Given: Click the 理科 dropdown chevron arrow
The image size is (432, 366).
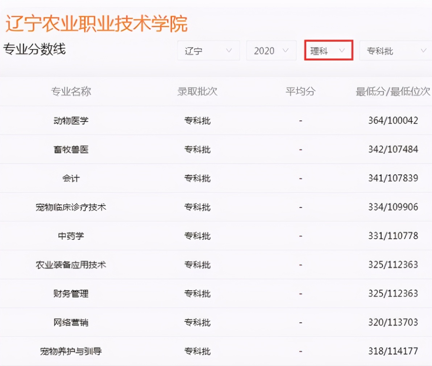Looking at the screenshot, I should pyautogui.click(x=341, y=51).
